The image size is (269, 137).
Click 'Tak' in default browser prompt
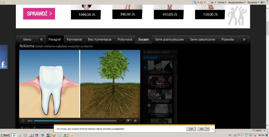point(191,129)
